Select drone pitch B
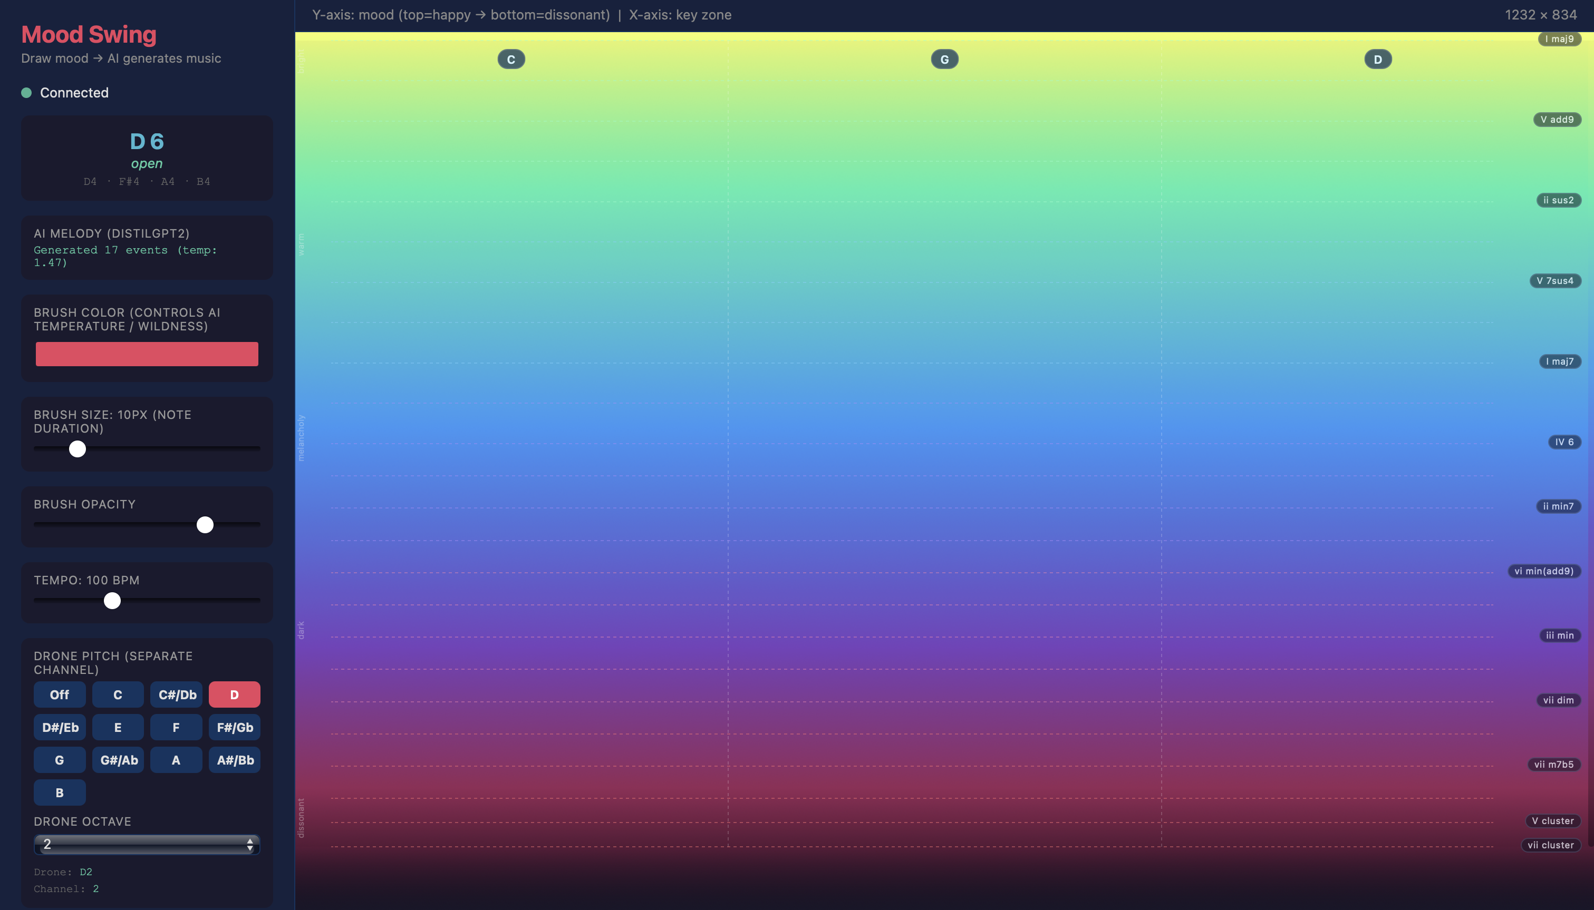The width and height of the screenshot is (1594, 910). [x=60, y=792]
